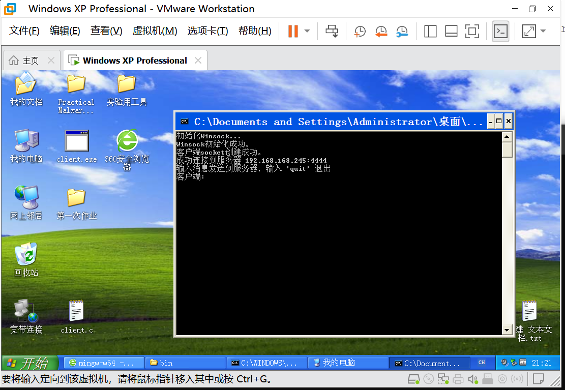Click the console scrollbar down arrow
This screenshot has width=565, height=390.
(x=507, y=330)
